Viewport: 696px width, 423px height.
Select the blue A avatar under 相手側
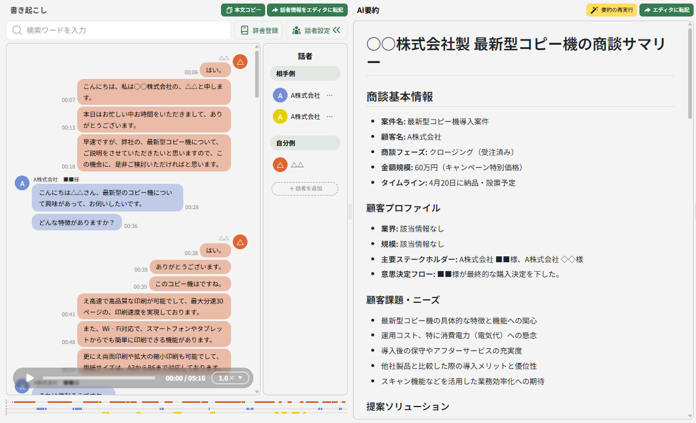coord(280,95)
